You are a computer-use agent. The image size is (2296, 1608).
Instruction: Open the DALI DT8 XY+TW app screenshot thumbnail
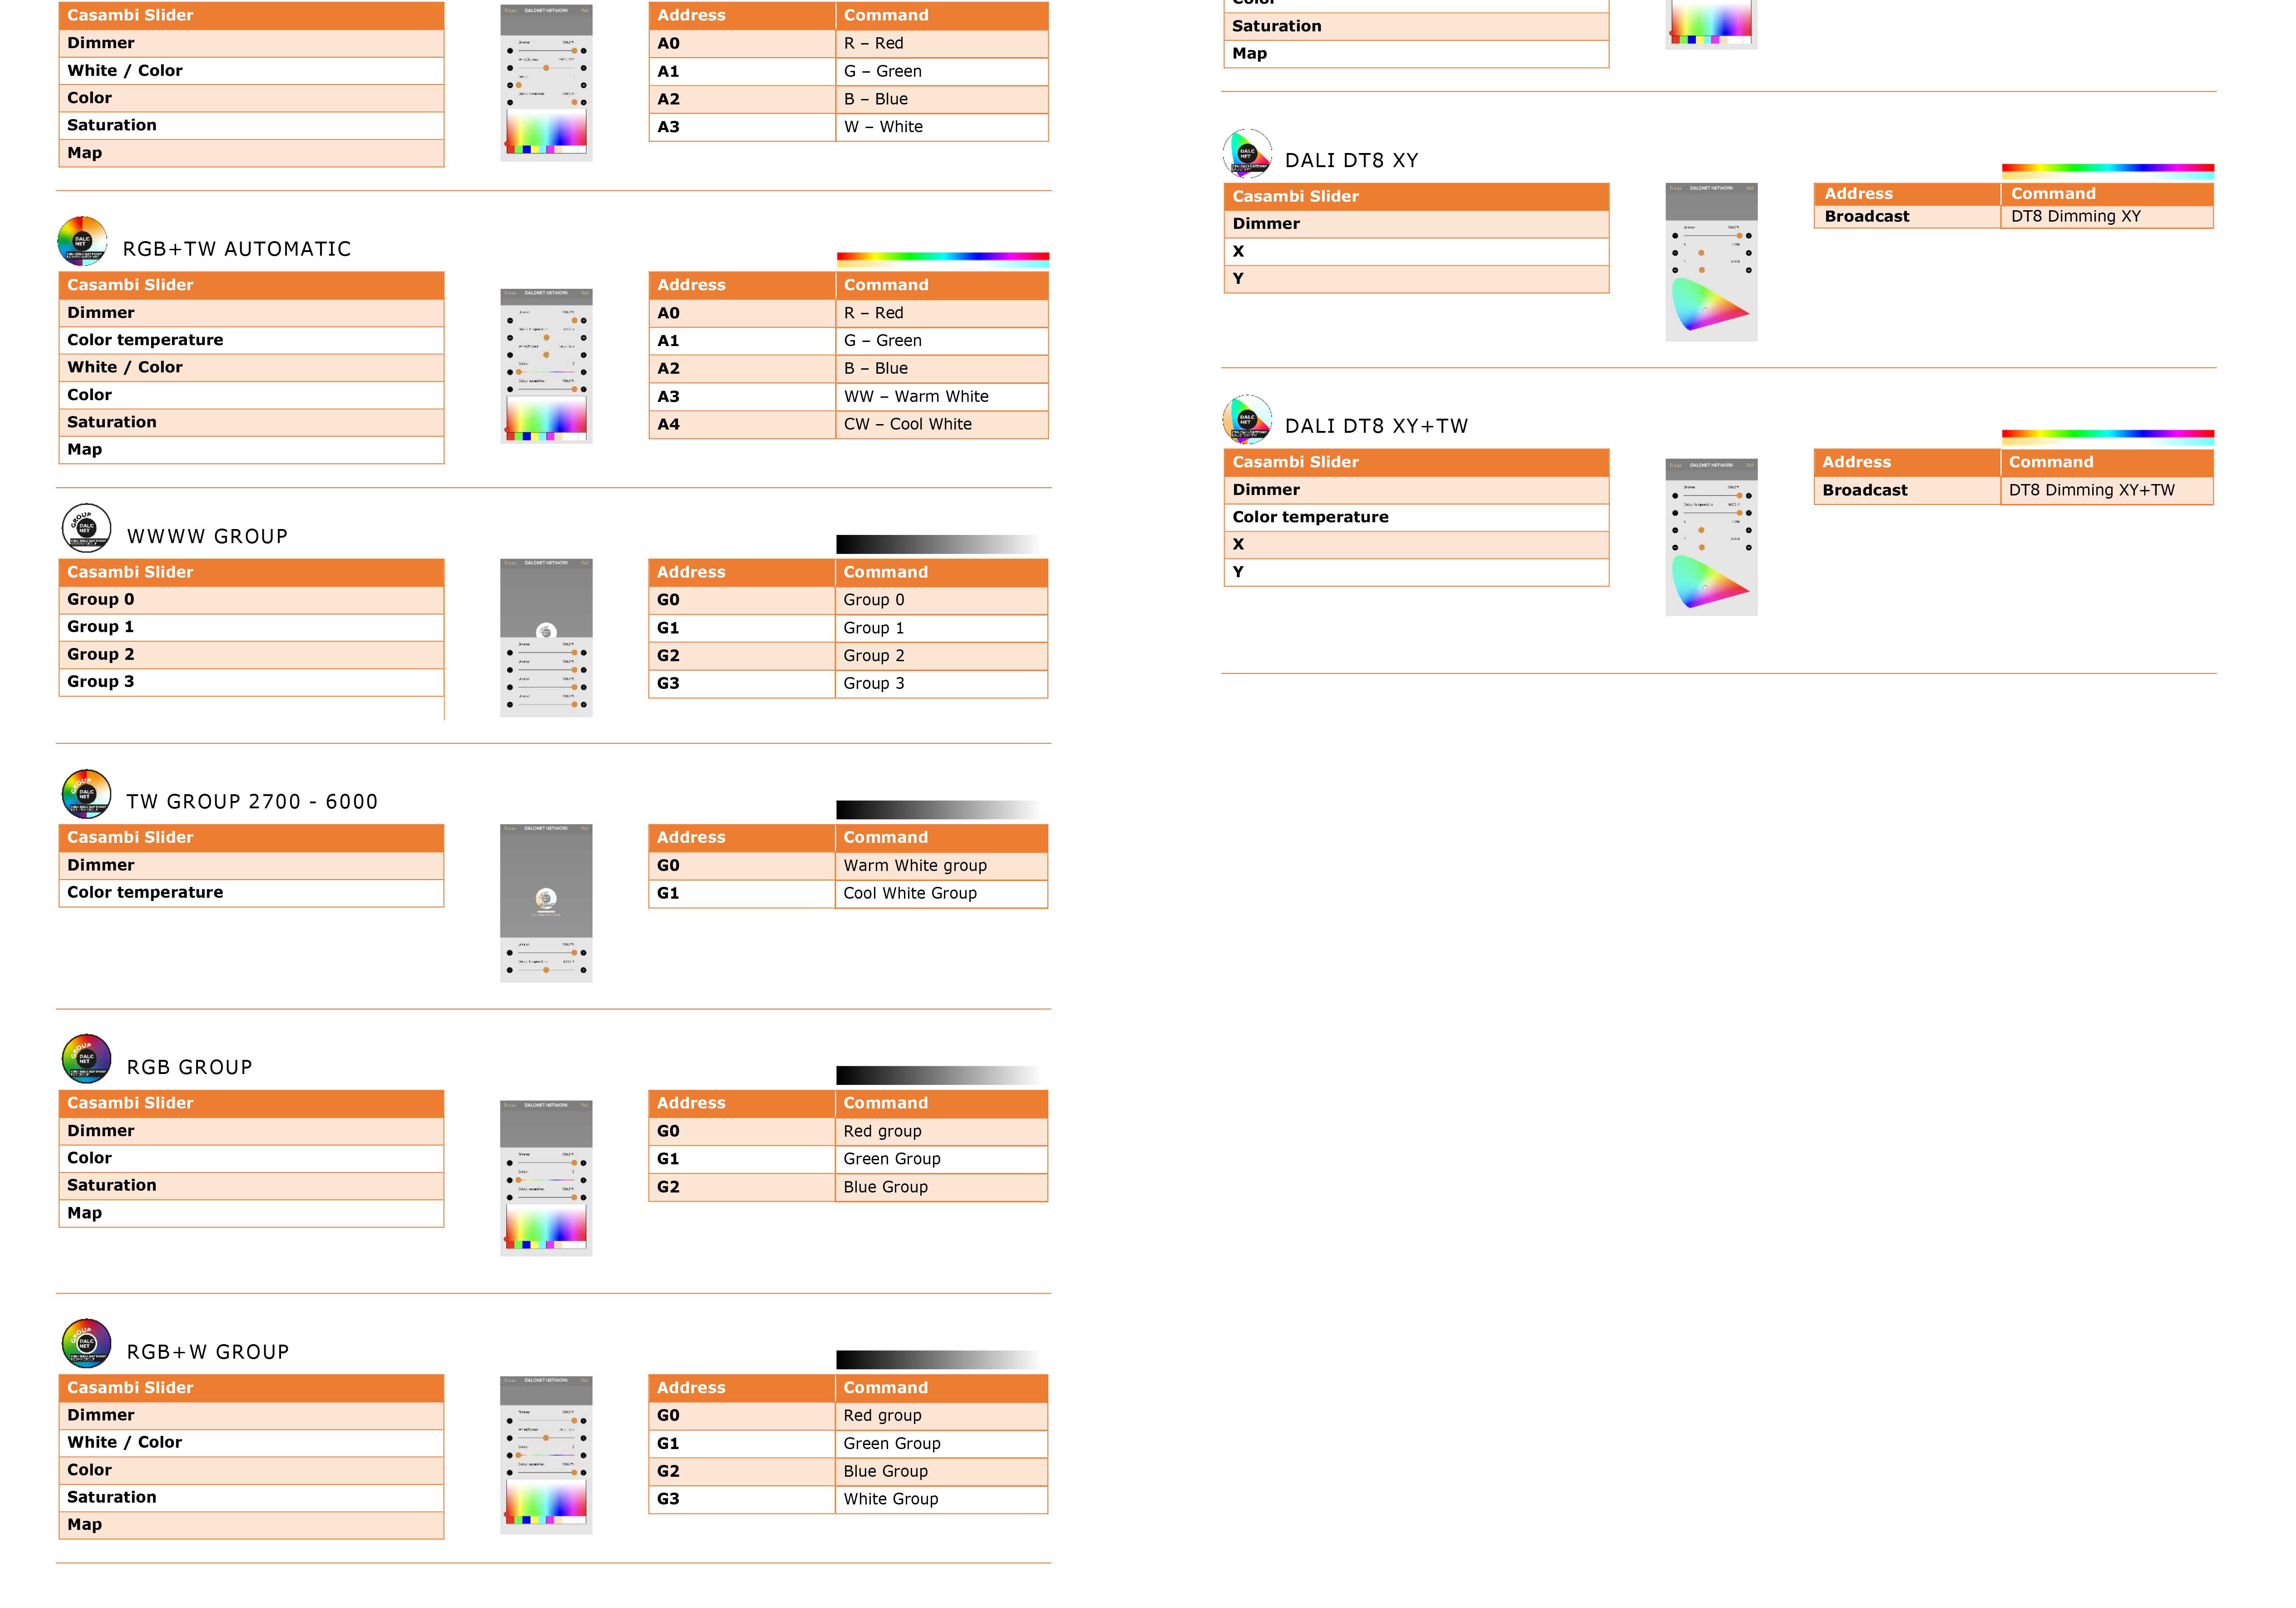pyautogui.click(x=1711, y=538)
